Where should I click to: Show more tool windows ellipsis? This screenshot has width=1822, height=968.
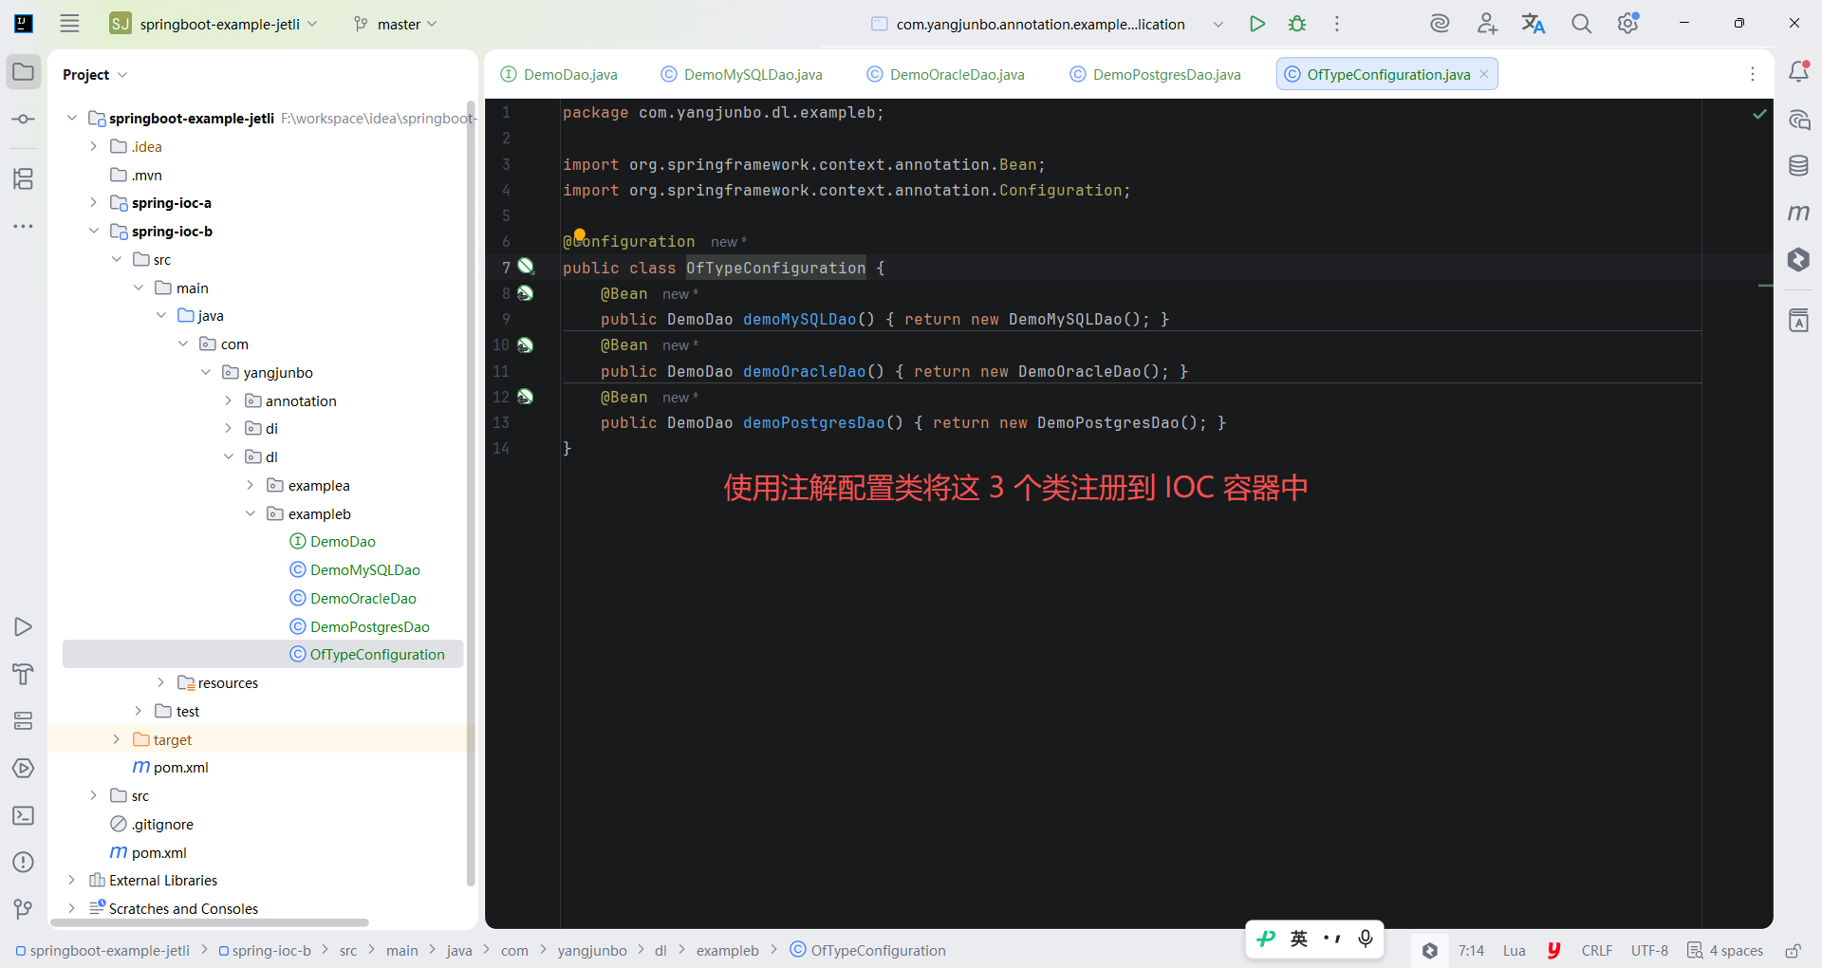click(x=24, y=226)
